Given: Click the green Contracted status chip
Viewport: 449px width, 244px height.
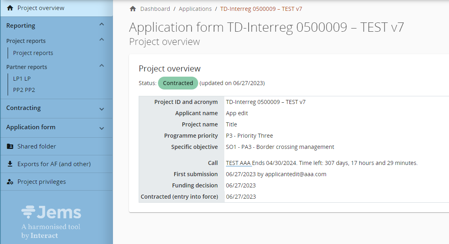Looking at the screenshot, I should [178, 83].
